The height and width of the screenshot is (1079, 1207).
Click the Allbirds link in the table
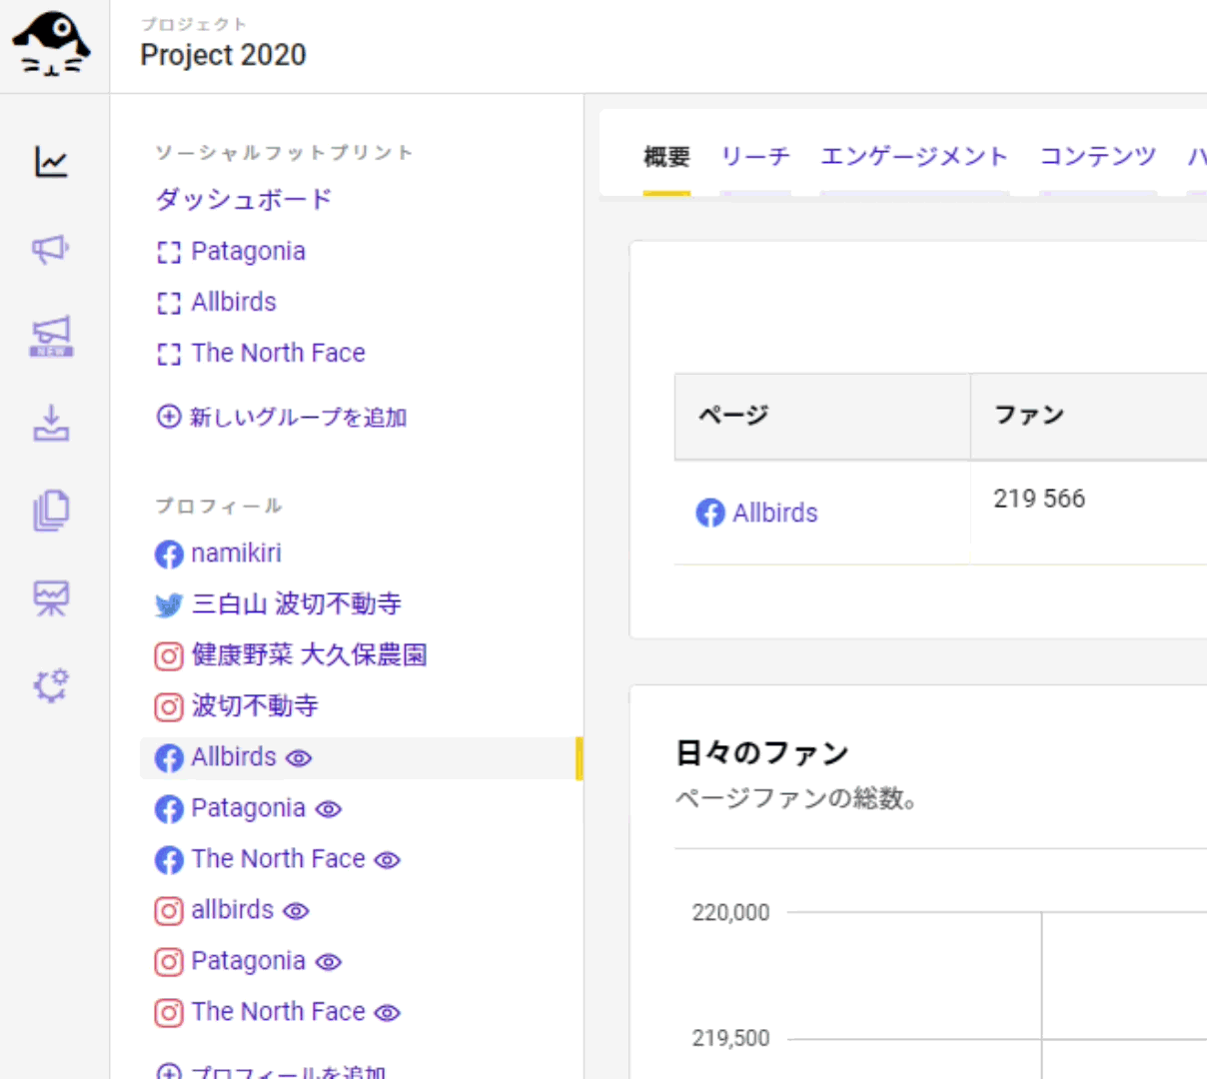tap(775, 514)
